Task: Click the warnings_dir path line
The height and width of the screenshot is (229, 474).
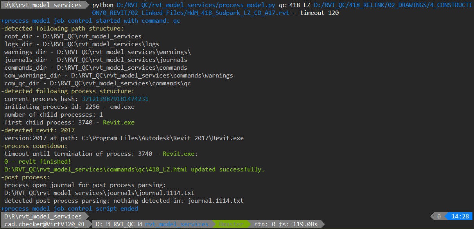Action: 97,52
